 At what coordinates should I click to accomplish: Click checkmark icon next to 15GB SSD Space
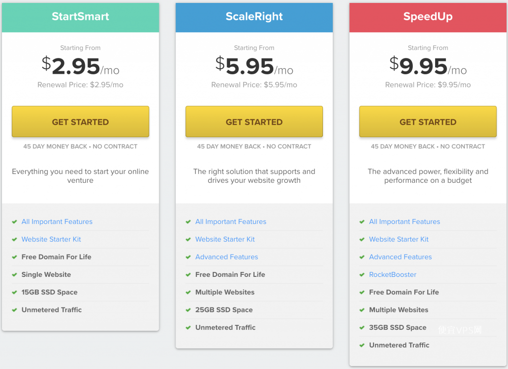coord(14,292)
